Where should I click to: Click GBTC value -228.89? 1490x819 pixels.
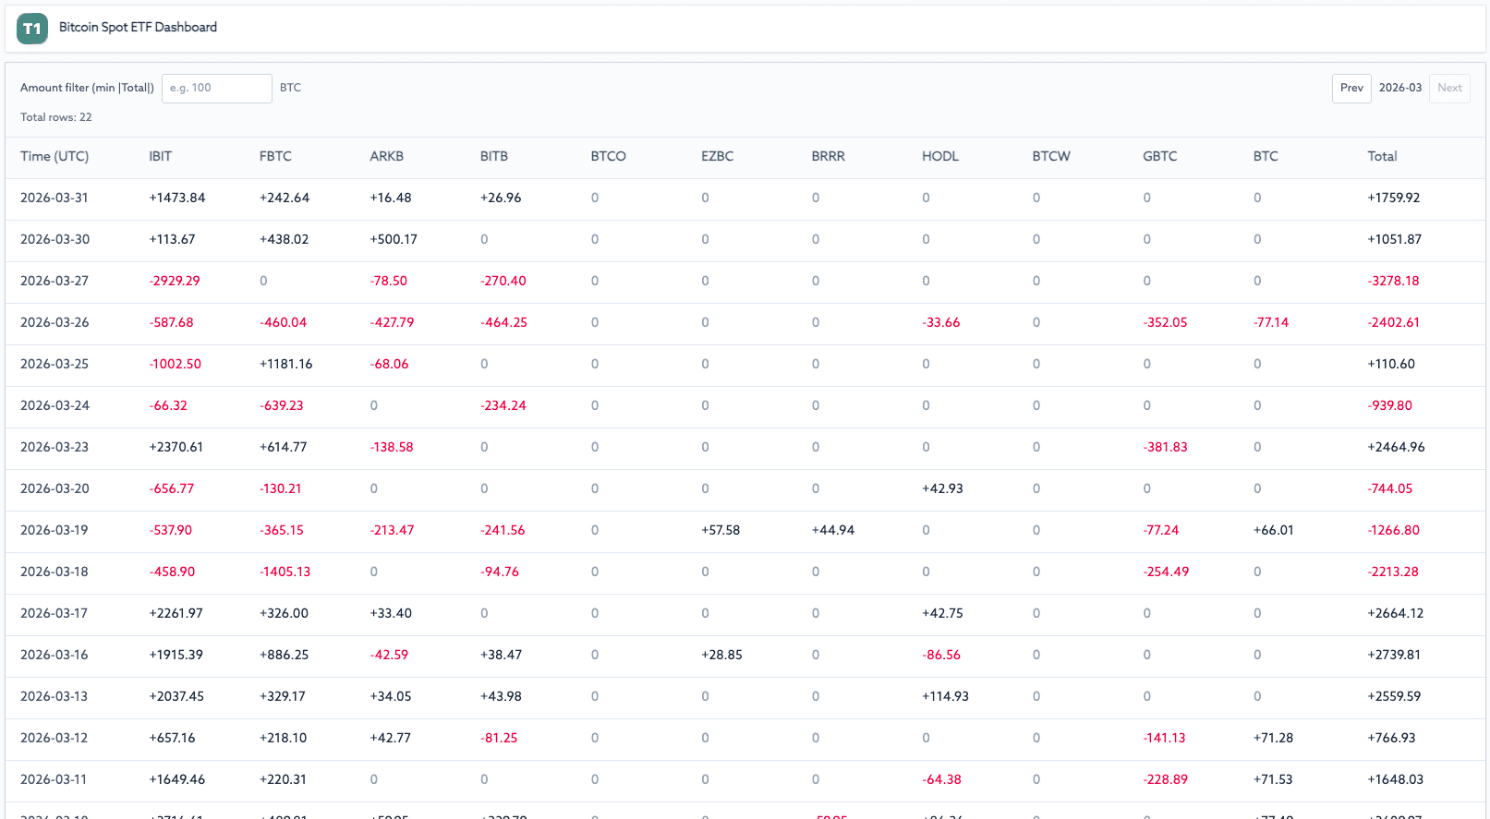1166,780
